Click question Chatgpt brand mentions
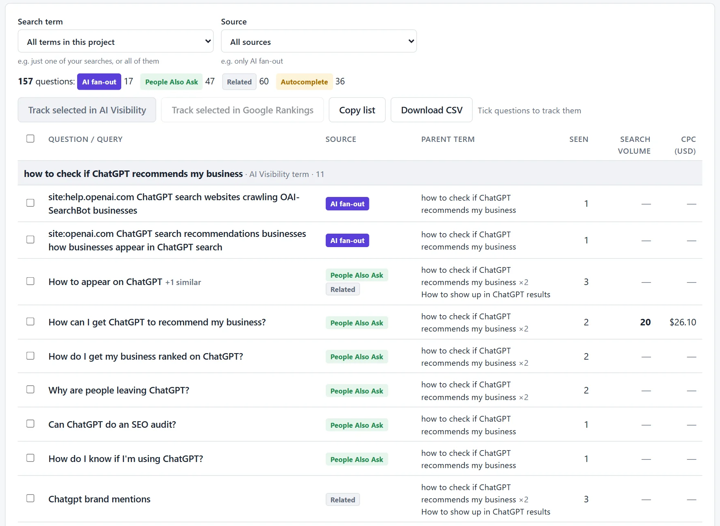 click(99, 499)
